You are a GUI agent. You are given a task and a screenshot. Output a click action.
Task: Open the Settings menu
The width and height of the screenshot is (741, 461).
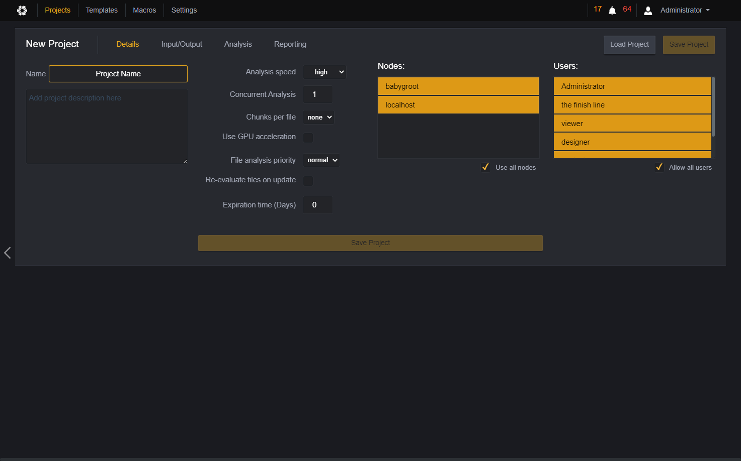(x=184, y=10)
